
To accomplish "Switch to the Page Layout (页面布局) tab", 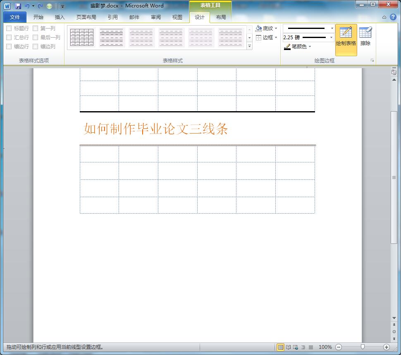I will [86, 17].
